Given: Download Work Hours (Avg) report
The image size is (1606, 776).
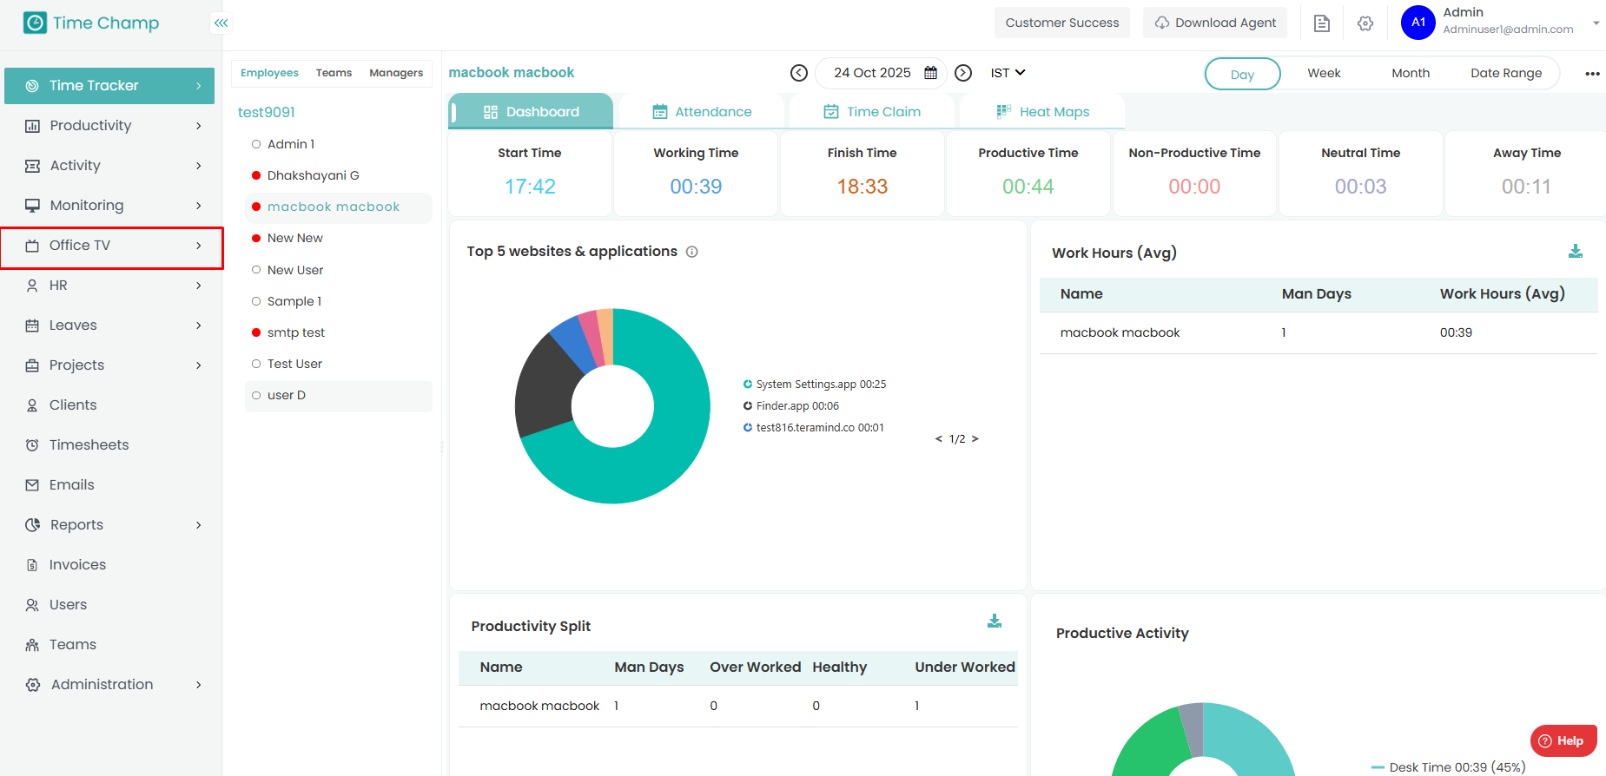Looking at the screenshot, I should click(x=1575, y=252).
